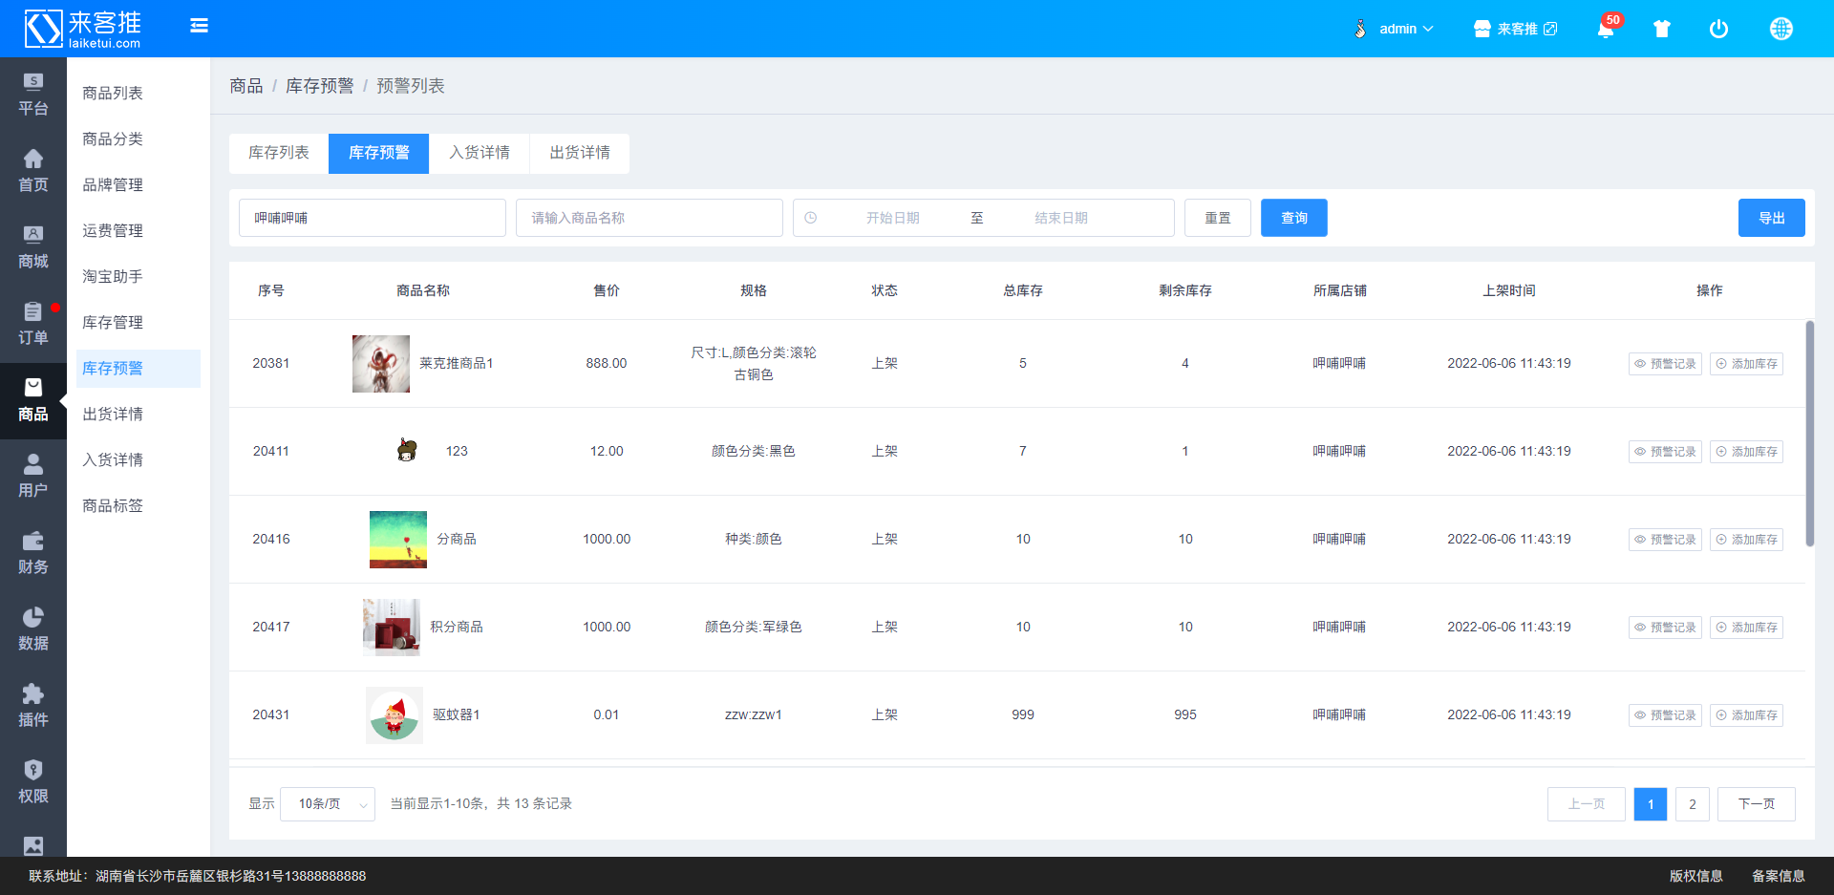The image size is (1834, 895).
Task: Open 运费管理 submenu item
Action: 139,230
